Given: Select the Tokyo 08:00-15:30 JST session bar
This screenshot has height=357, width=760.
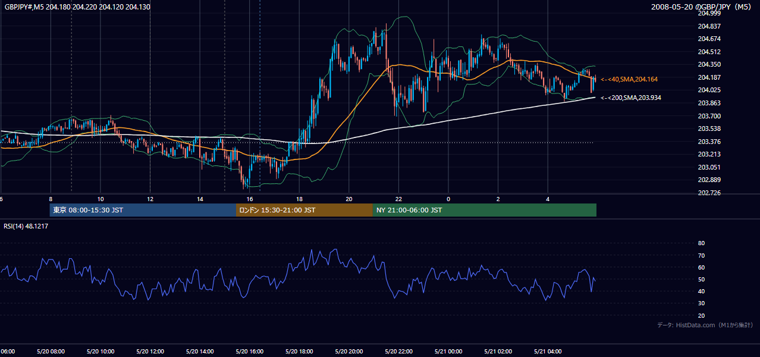Looking at the screenshot, I should 143,210.
